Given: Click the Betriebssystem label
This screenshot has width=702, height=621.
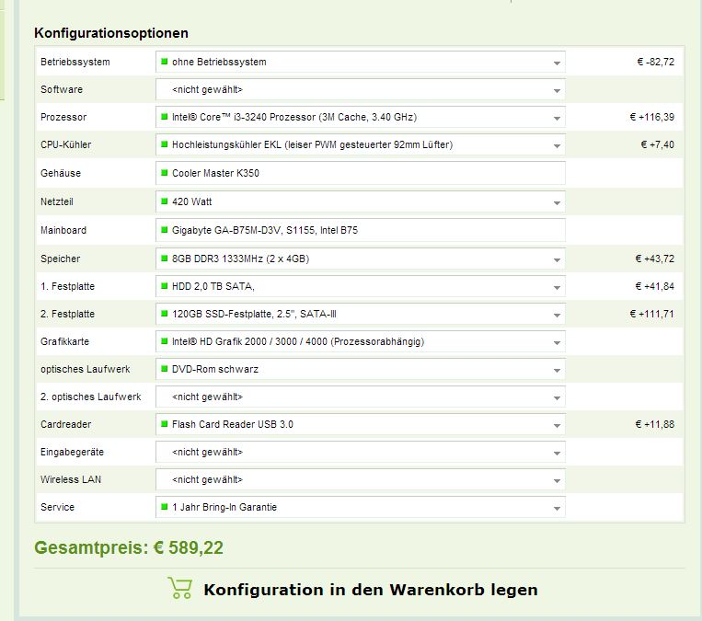Looking at the screenshot, I should [x=75, y=63].
